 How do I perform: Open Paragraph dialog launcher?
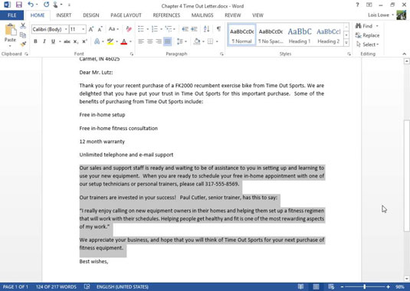point(221,54)
